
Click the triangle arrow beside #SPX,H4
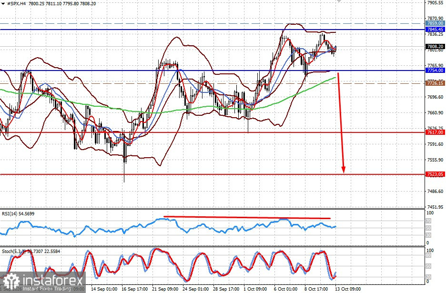(x=2, y=4)
